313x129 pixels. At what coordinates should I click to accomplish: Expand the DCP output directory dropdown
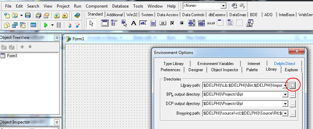point(285,104)
